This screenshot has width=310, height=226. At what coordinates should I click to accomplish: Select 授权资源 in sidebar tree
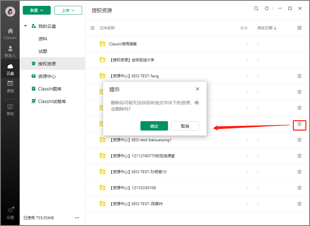[x=53, y=64]
